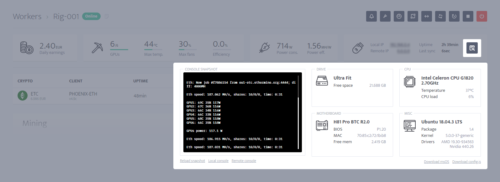Click the AMD 19.30-934563 driver value
The width and height of the screenshot is (500, 182).
point(457,142)
